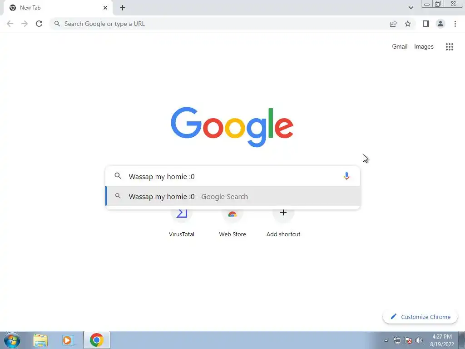Image resolution: width=465 pixels, height=349 pixels.
Task: Start voice search with the microphone
Action: (x=346, y=176)
